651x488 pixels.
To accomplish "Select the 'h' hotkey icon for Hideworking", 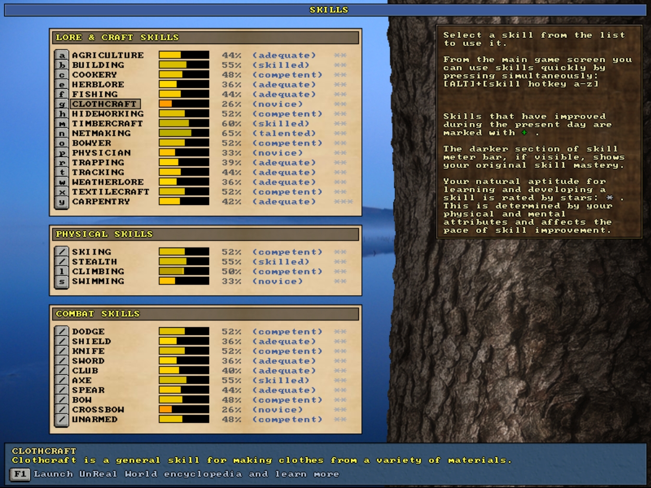I will (61, 114).
